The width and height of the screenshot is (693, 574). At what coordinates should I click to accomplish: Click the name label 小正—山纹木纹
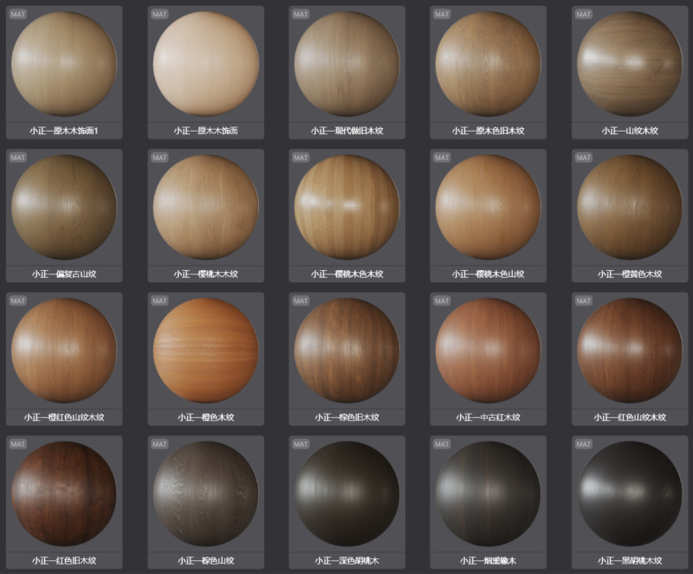click(x=630, y=131)
